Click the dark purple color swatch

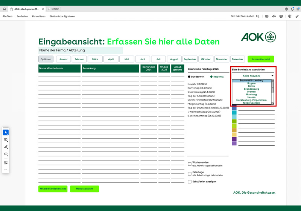pos(234,139)
